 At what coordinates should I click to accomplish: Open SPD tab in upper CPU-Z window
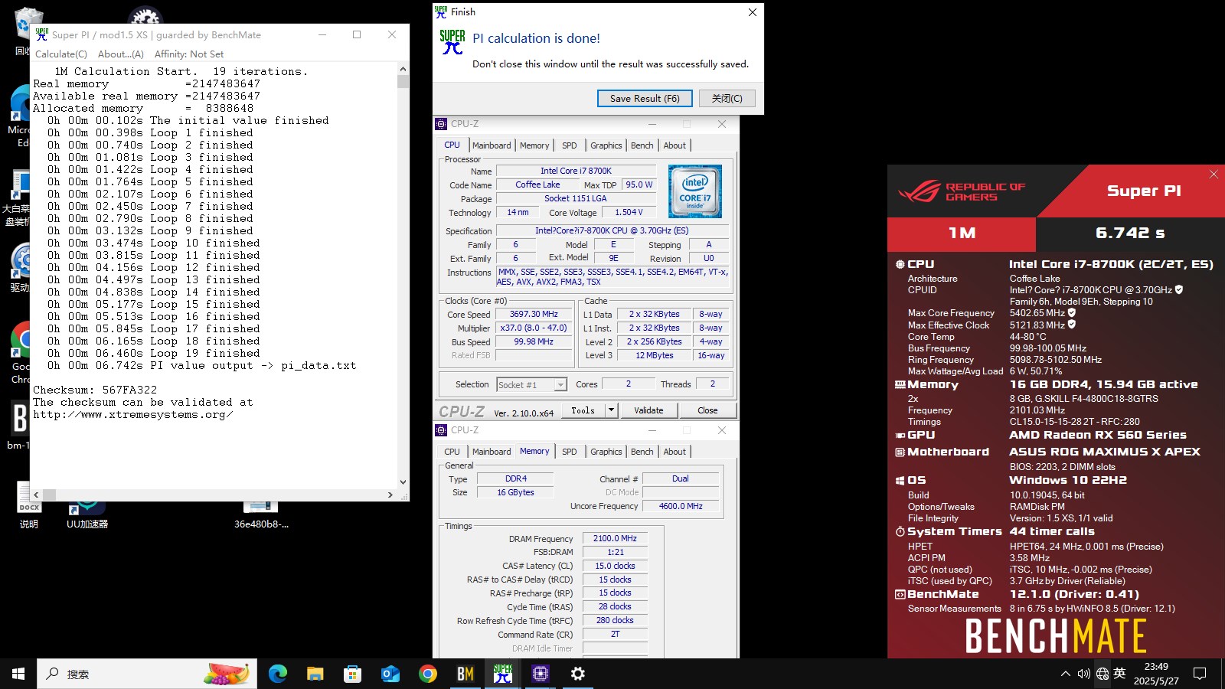[569, 145]
